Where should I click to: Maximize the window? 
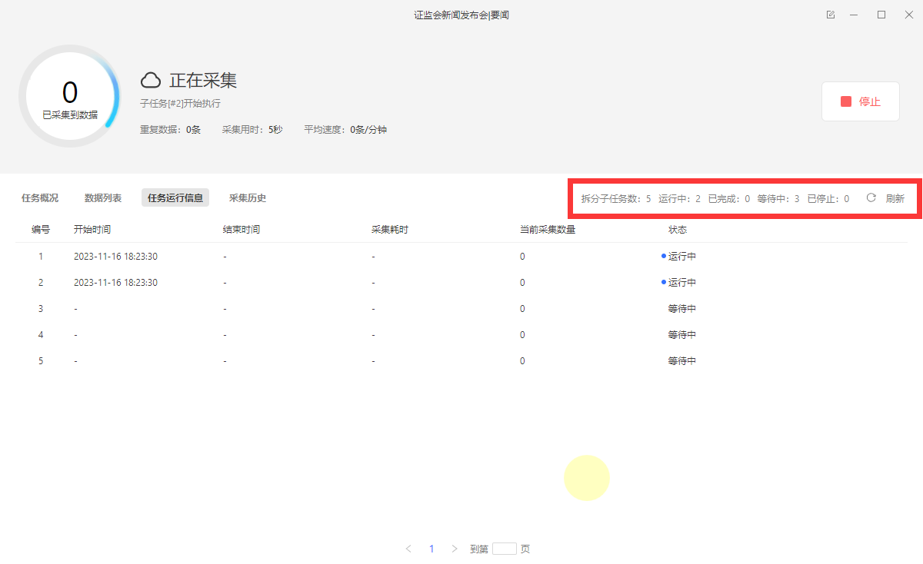pyautogui.click(x=881, y=15)
